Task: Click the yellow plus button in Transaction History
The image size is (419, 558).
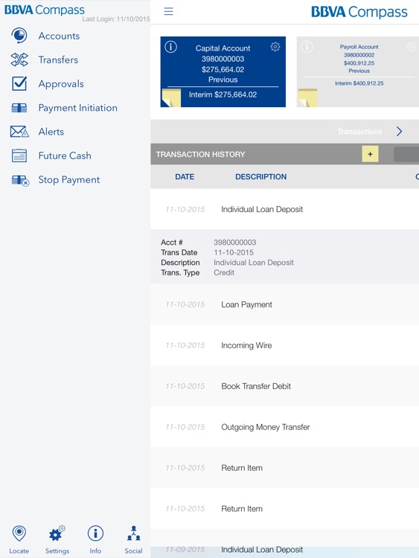Action: [x=370, y=154]
